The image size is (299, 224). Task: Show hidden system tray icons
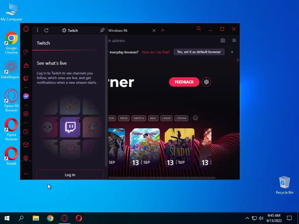[x=247, y=218]
